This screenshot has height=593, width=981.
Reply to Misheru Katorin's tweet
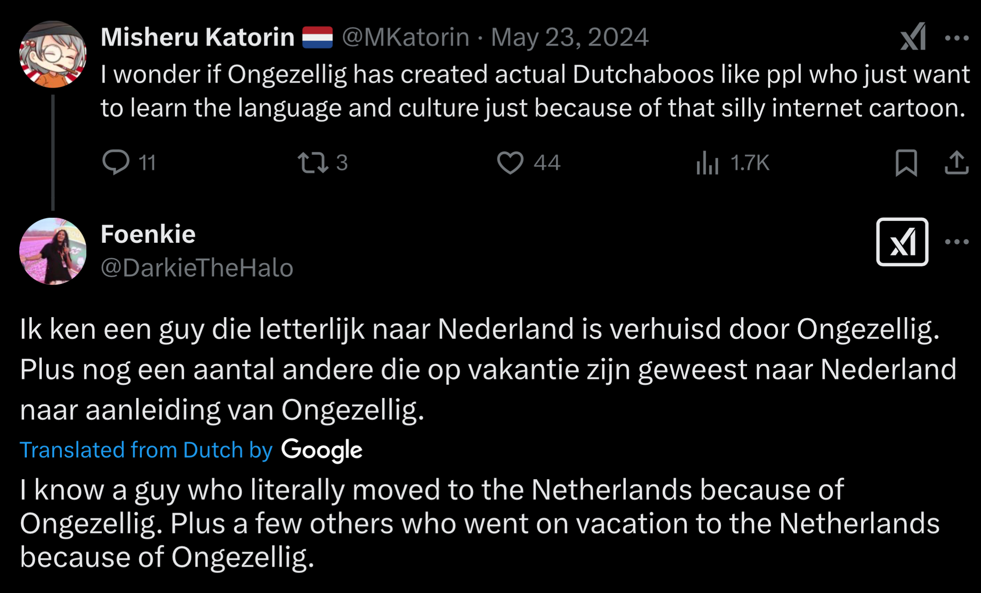click(x=116, y=162)
